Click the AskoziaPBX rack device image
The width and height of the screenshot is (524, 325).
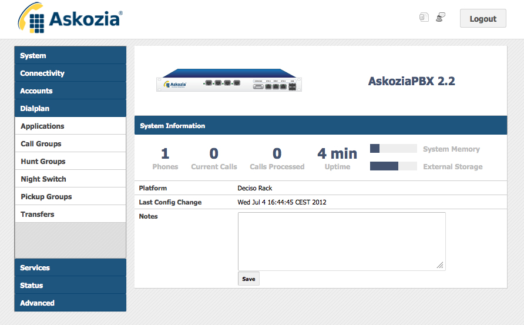pyautogui.click(x=229, y=81)
